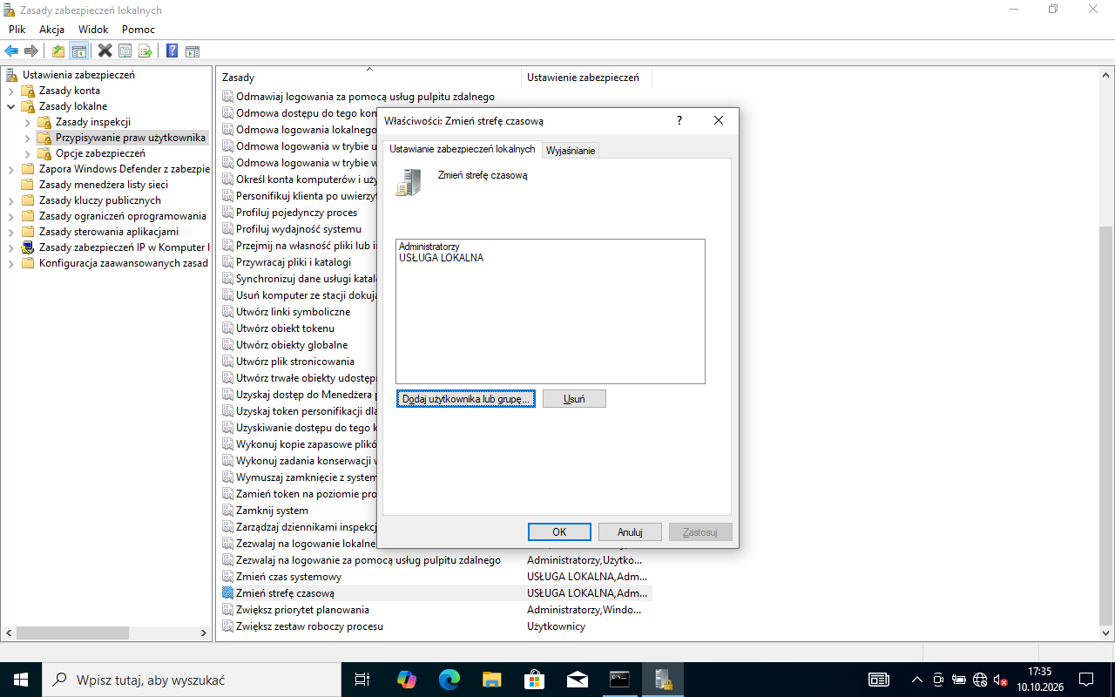Screen dimensions: 1115x697
Task: Open the Akcja menu
Action: point(51,30)
